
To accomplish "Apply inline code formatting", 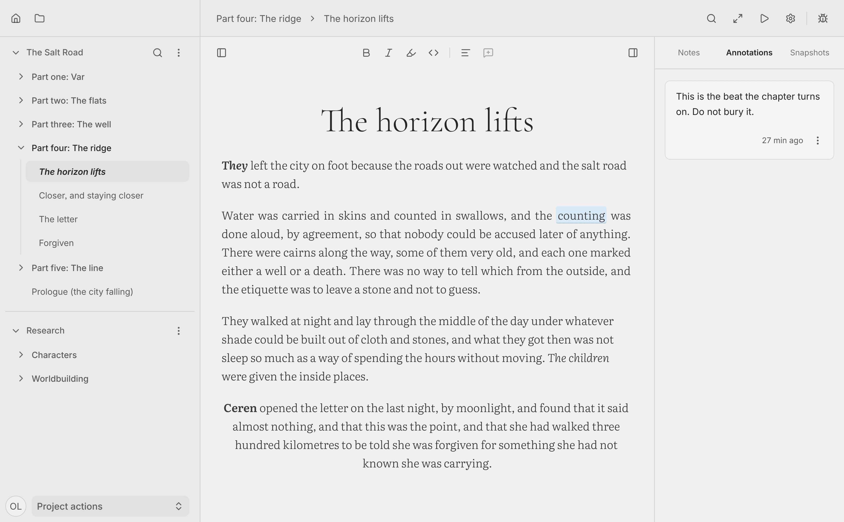I will point(433,53).
